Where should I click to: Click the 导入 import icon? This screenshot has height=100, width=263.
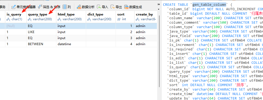click(x=99, y=7)
